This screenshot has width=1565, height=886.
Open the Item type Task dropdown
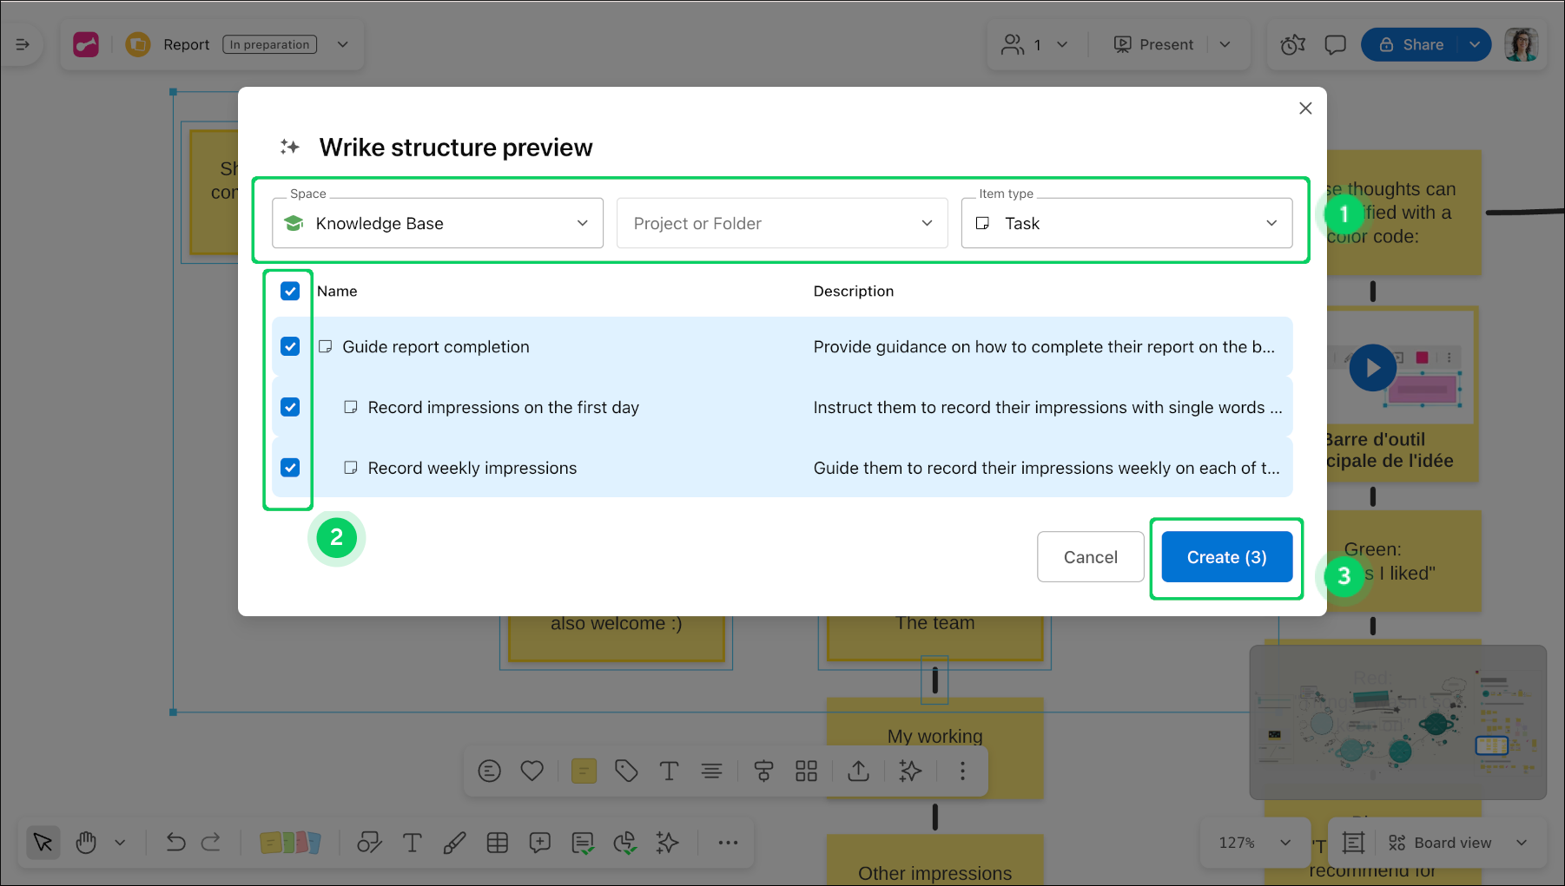[1126, 224]
